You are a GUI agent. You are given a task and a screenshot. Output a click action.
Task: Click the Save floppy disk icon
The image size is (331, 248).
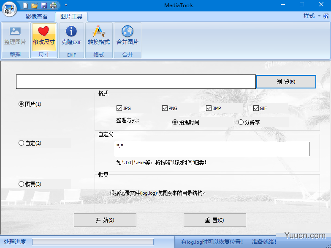[44, 5]
